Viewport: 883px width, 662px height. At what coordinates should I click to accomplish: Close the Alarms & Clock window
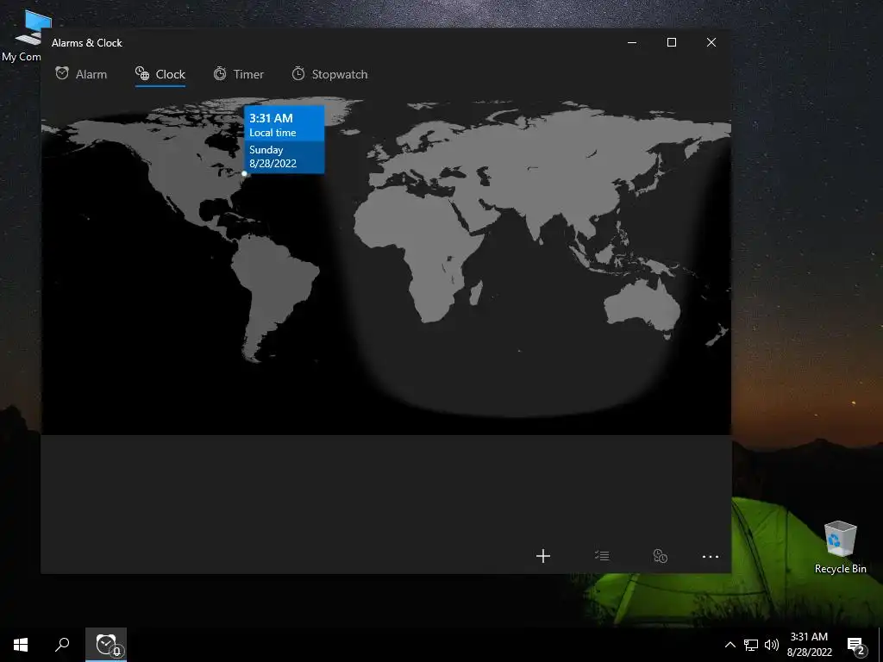(x=711, y=43)
